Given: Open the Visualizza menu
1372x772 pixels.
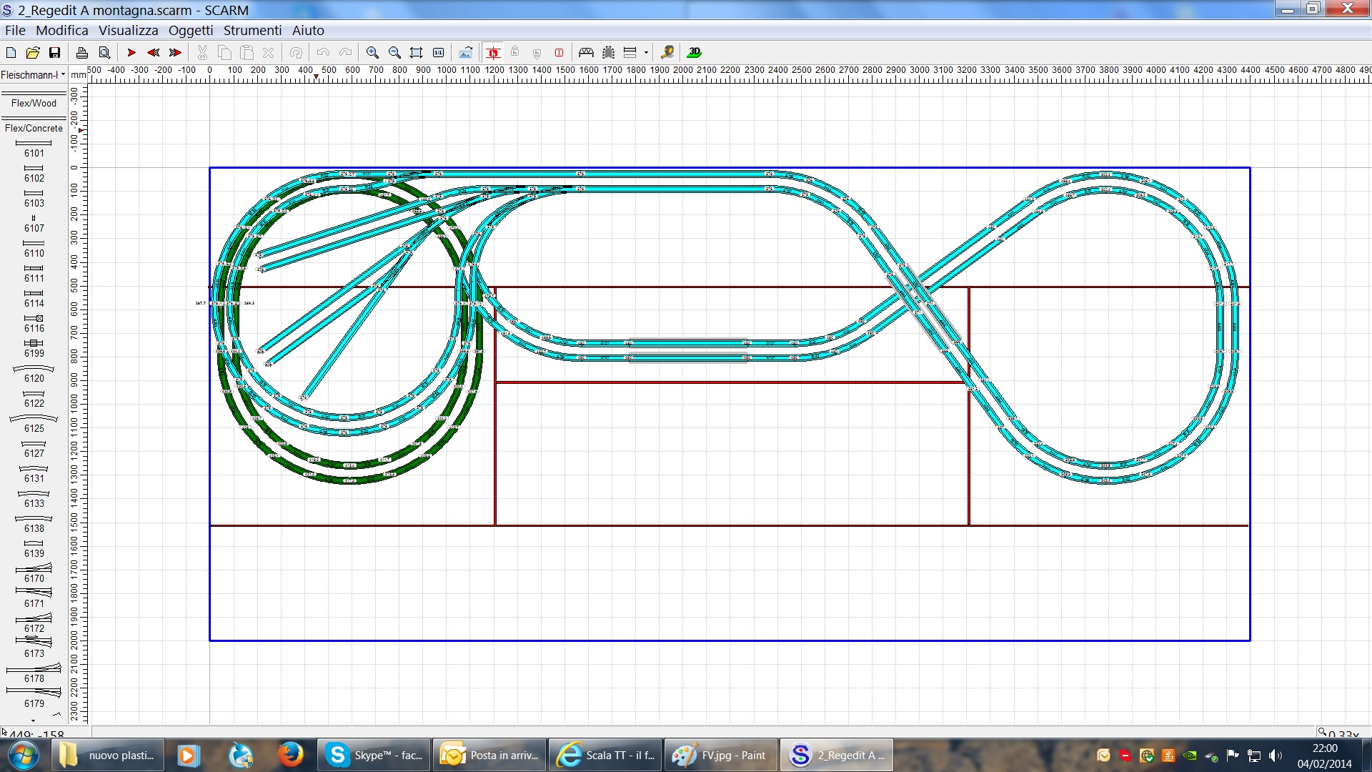Looking at the screenshot, I should point(129,30).
